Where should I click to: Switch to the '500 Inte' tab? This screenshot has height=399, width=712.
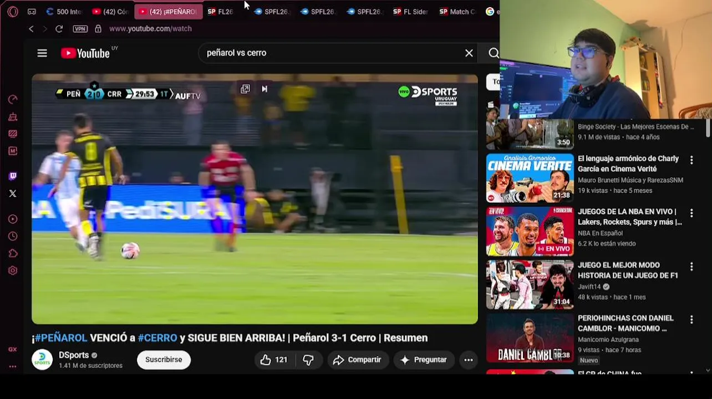pos(64,12)
